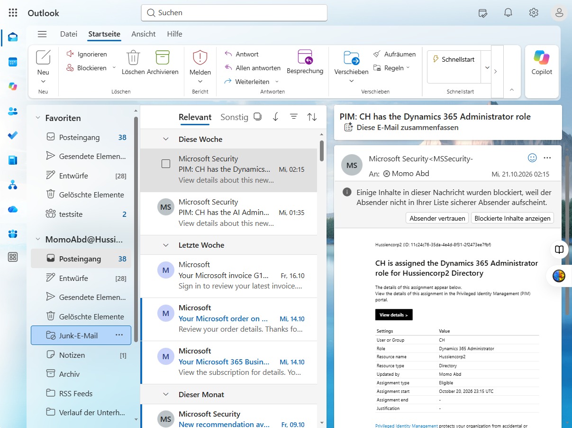
Task: Open the Settings gear icon
Action: [534, 13]
